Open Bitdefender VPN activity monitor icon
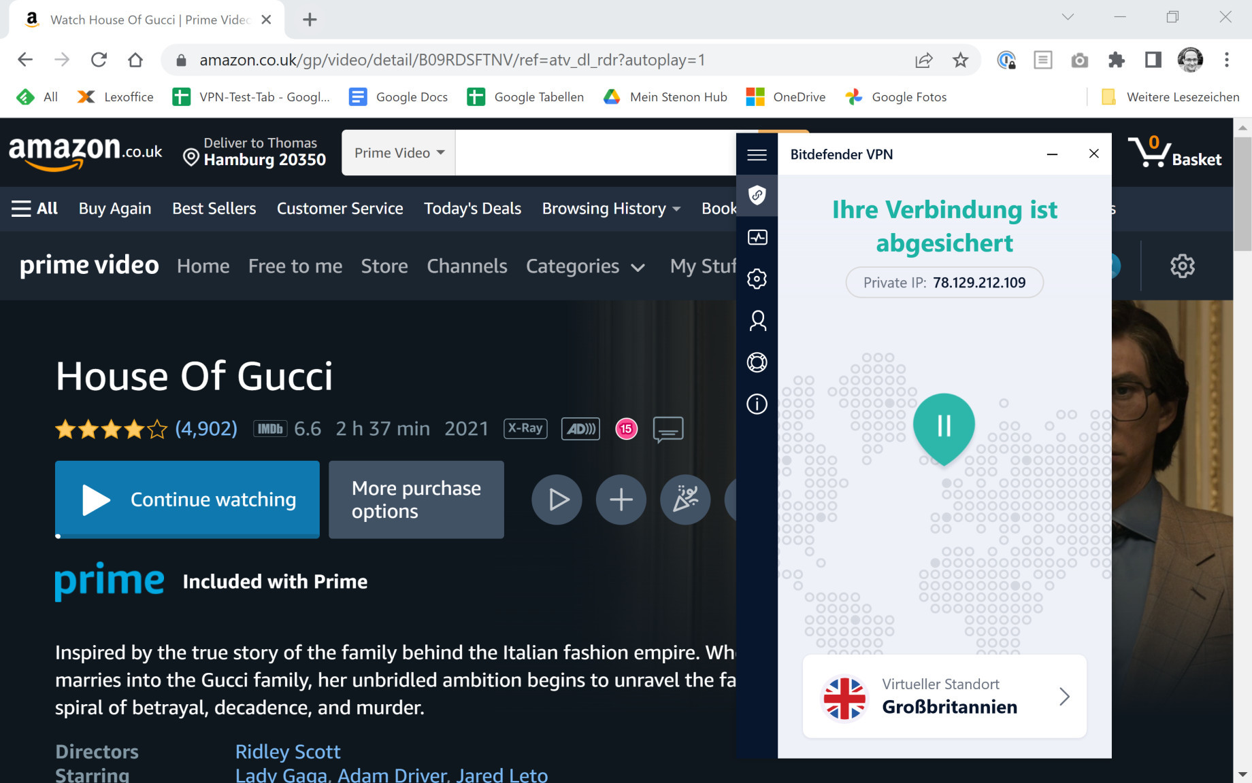 tap(757, 237)
